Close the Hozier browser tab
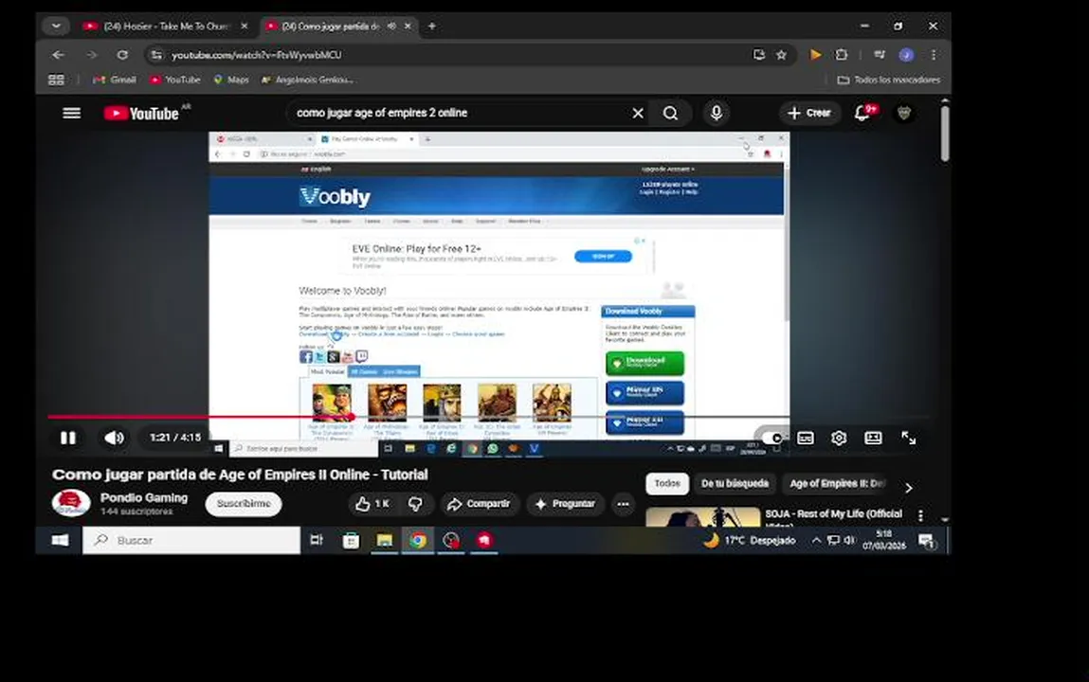The width and height of the screenshot is (1089, 682). pos(244,27)
